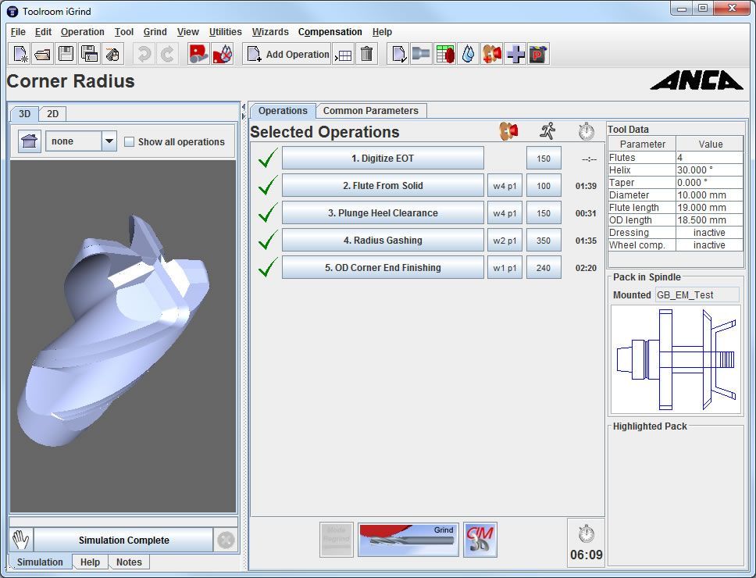Enable Show all operations checkbox
Screen dimensions: 756x578
pyautogui.click(x=129, y=141)
